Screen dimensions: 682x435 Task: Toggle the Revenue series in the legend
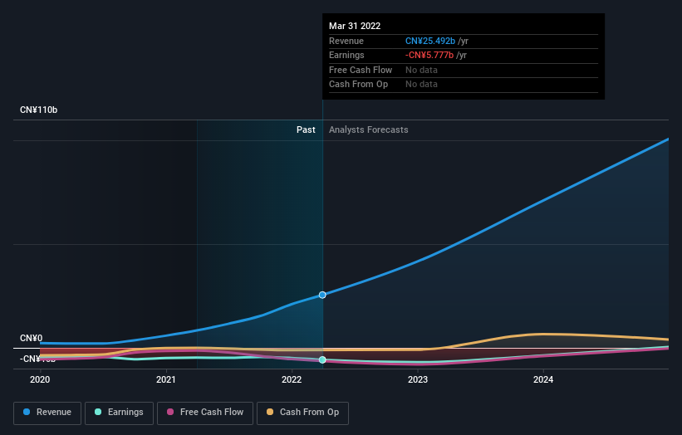point(47,412)
